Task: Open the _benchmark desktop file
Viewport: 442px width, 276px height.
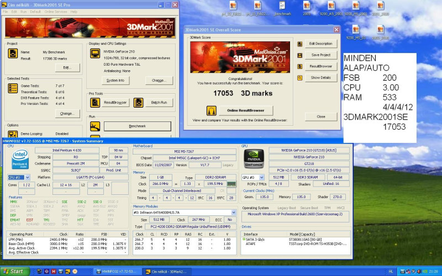Action: (x=282, y=8)
